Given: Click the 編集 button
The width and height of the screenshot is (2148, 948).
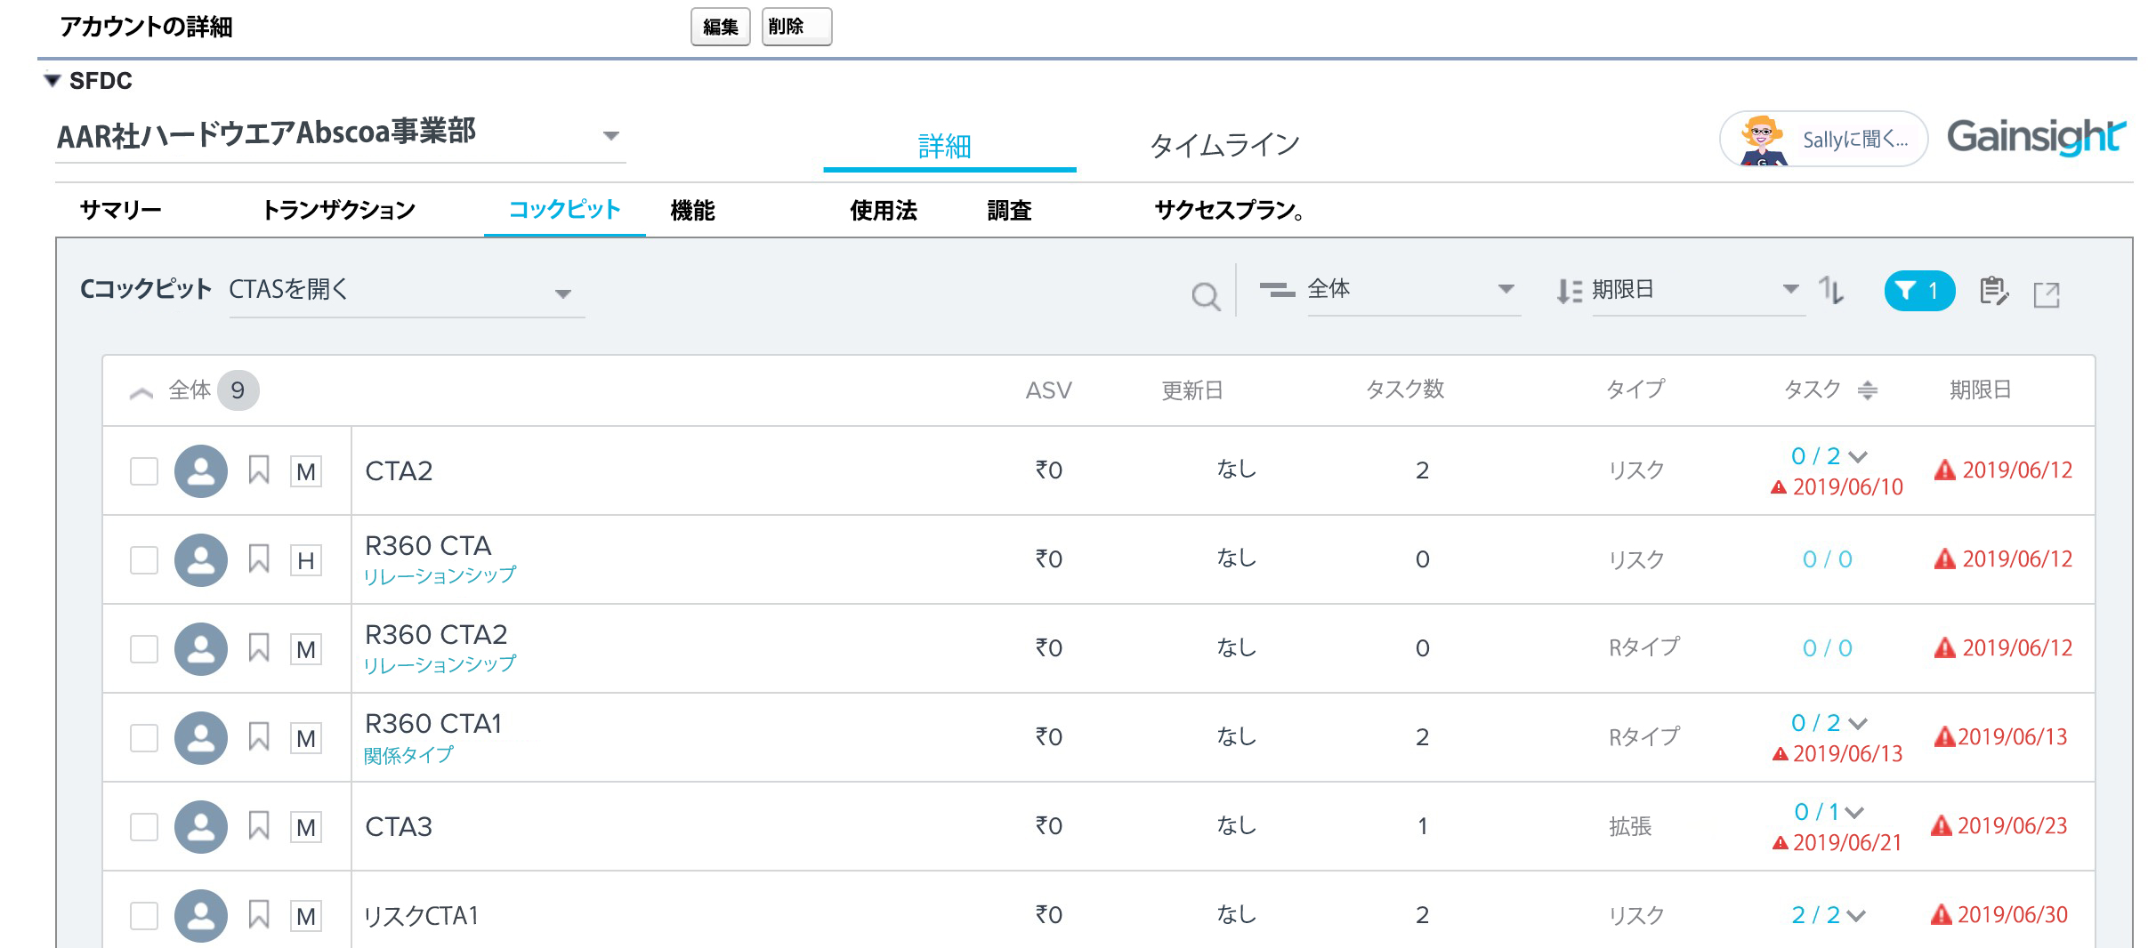Looking at the screenshot, I should click(x=721, y=27).
